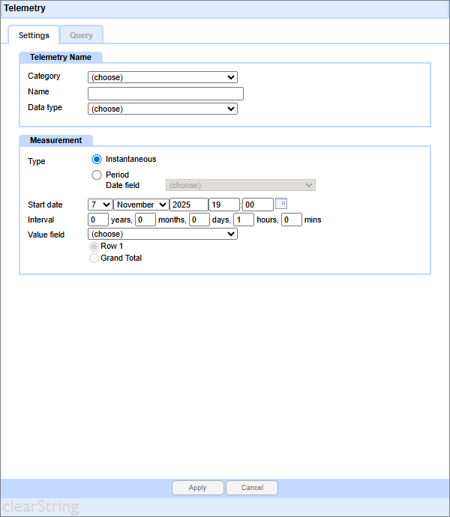Screen dimensions: 450x517
Task: Open the start date day dropdown
Action: (x=100, y=205)
